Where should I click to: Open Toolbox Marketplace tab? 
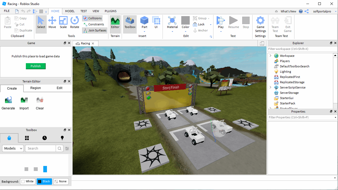pos(9,138)
